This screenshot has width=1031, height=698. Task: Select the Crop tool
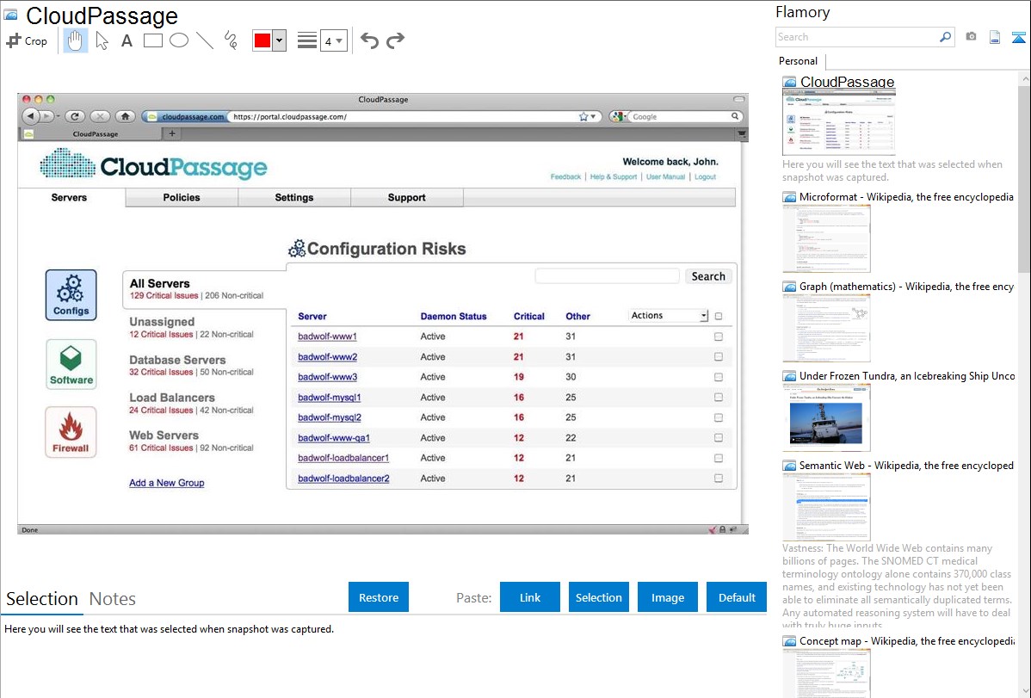point(27,40)
